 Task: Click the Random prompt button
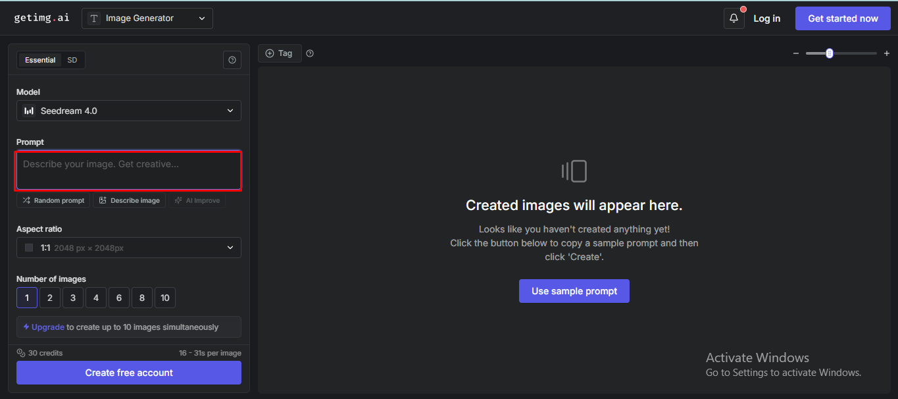(53, 200)
